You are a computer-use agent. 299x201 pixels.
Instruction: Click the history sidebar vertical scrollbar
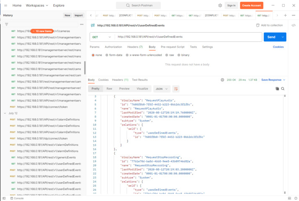click(85, 67)
